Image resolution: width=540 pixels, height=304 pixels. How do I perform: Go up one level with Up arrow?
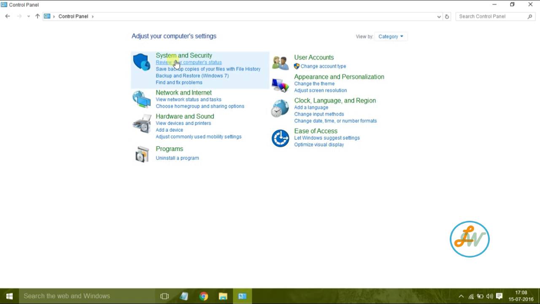[x=38, y=16]
